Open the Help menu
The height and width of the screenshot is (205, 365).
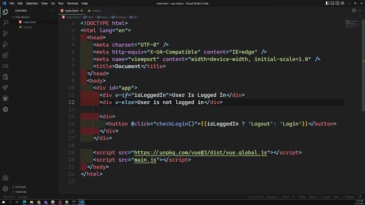[x=84, y=3]
